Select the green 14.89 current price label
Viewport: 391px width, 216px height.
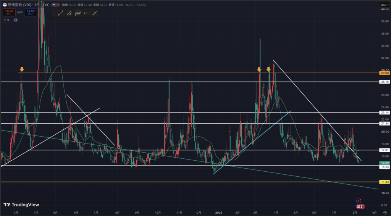(x=385, y=163)
